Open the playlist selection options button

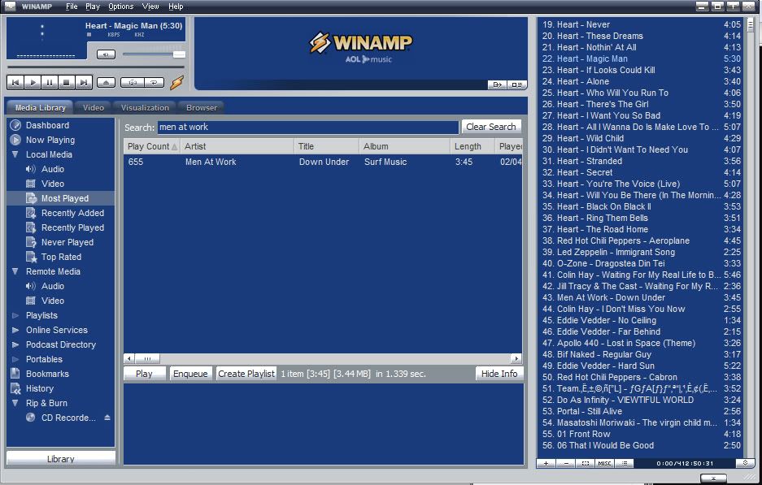pyautogui.click(x=585, y=463)
